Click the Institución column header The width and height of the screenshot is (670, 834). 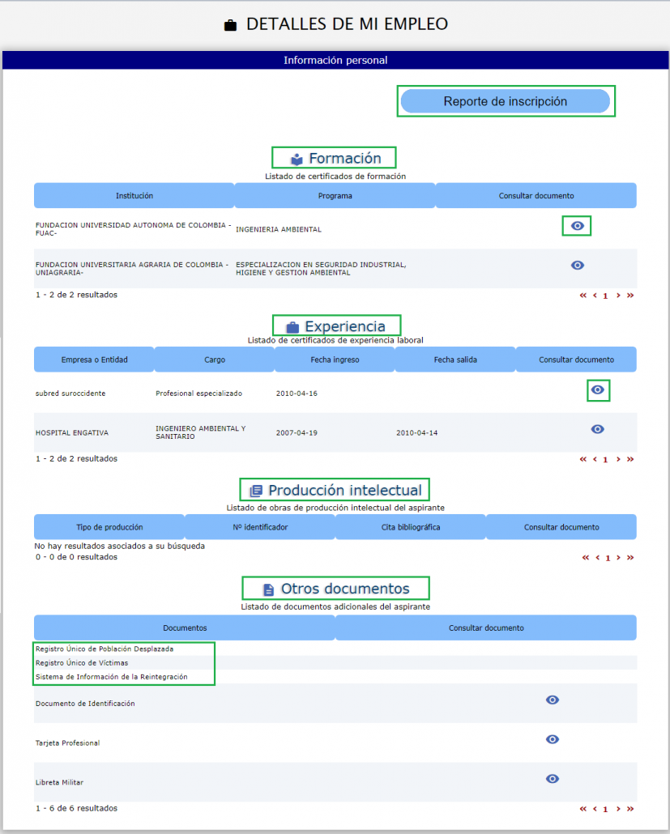[133, 195]
